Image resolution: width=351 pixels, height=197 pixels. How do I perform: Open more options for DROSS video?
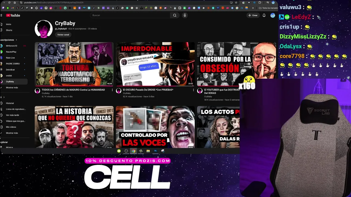click(193, 90)
